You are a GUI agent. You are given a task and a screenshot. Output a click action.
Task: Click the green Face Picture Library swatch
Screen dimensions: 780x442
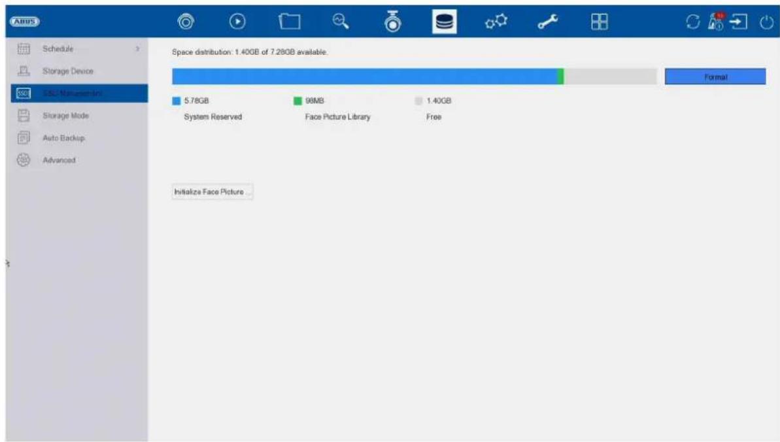pos(297,101)
